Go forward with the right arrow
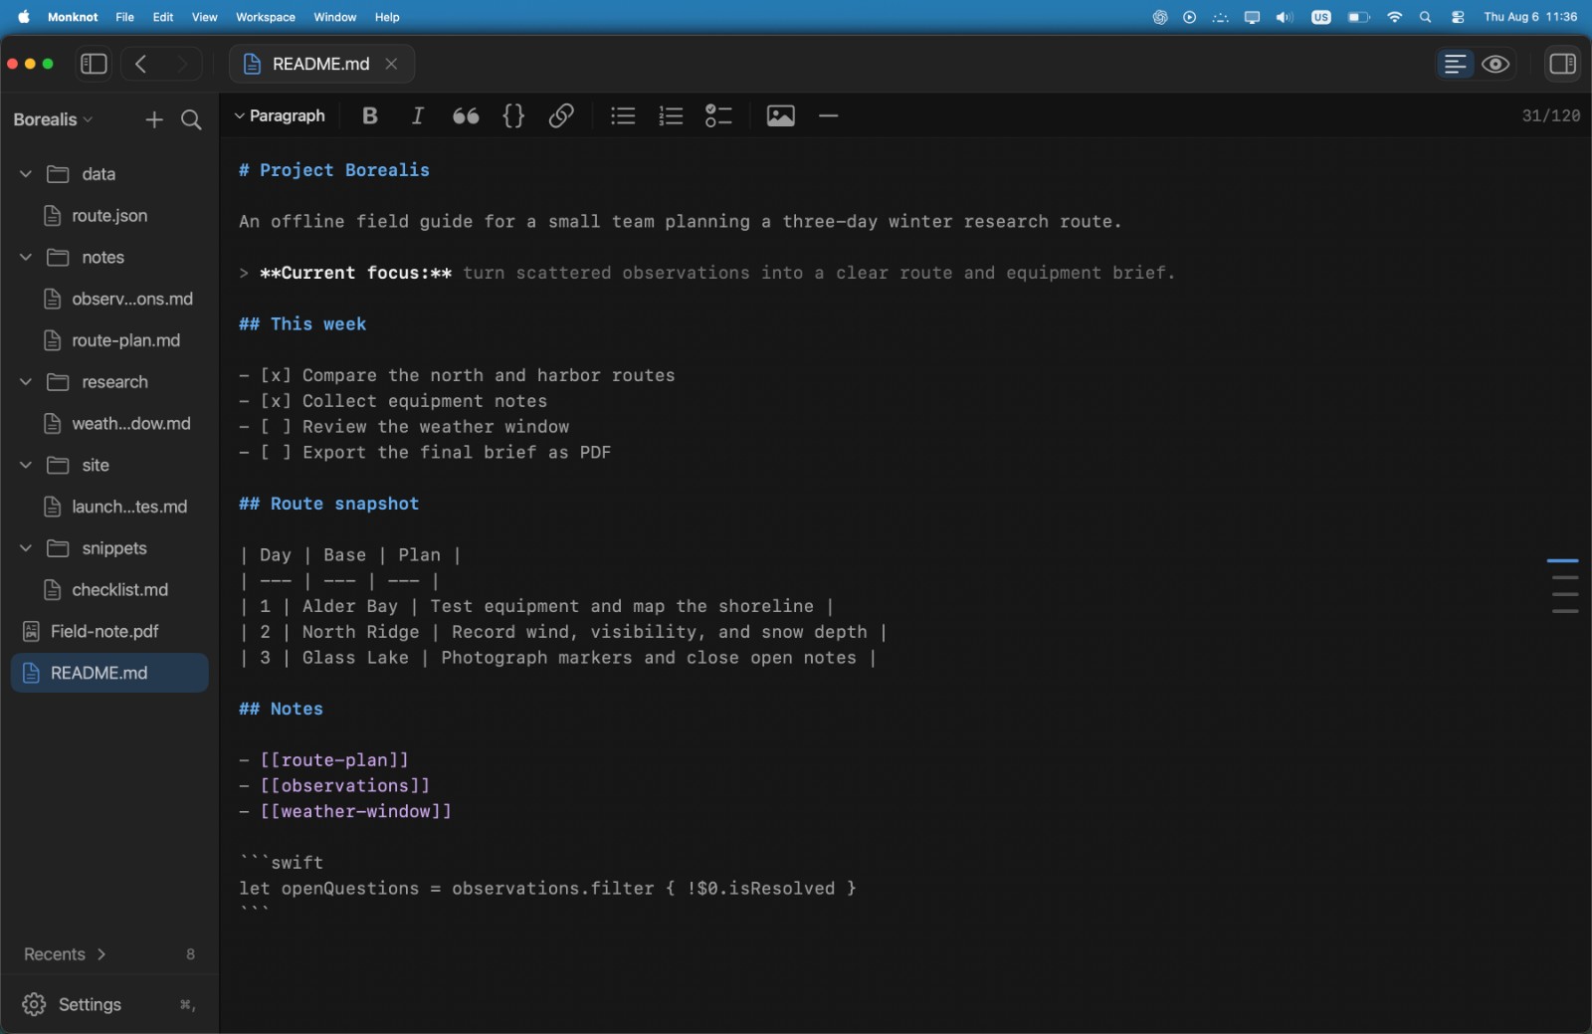Image resolution: width=1592 pixels, height=1034 pixels. coord(182,64)
